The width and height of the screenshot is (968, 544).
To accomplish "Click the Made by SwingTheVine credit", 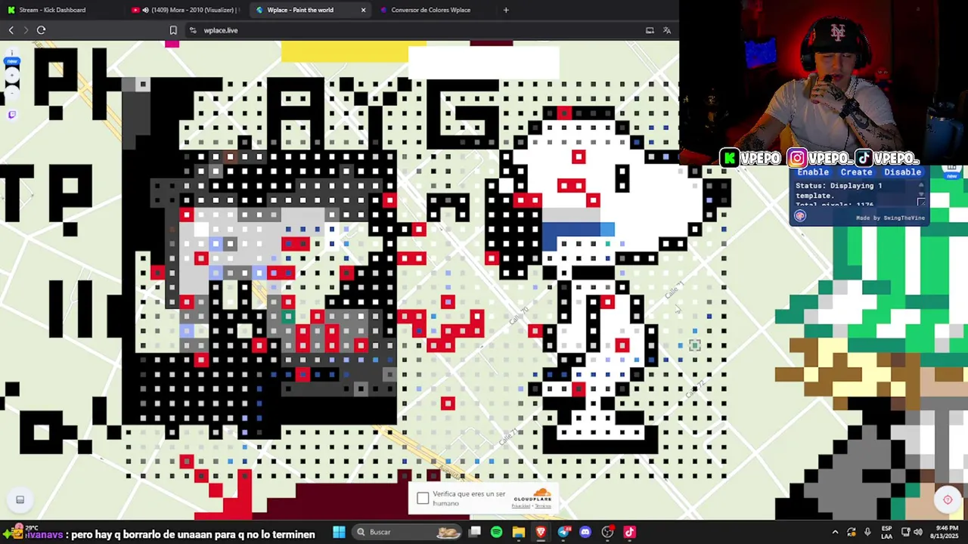I will (890, 218).
